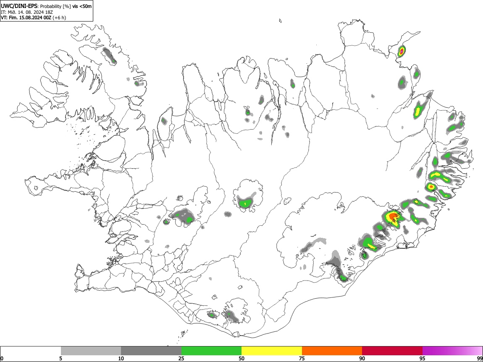Viewport: 483px width, 362px height.
Task: Click the 'IT: Mið. 14. 08. 2024 18Z' line
Action: 27,12
